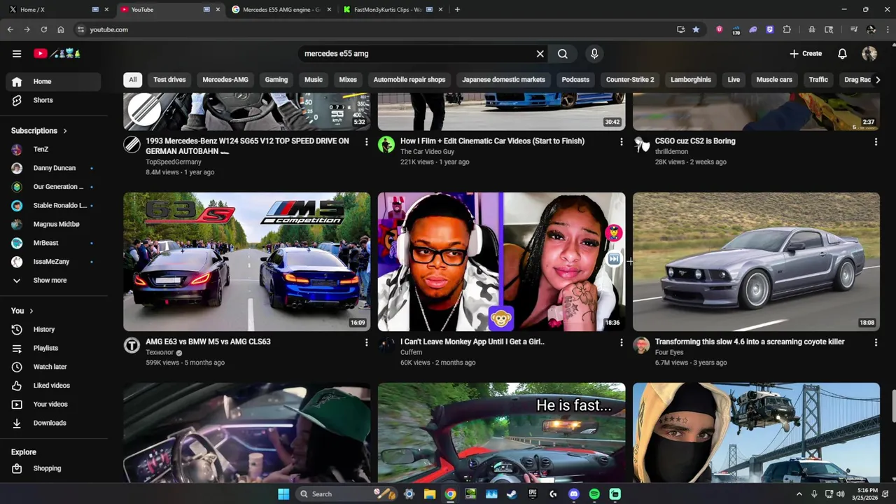Clear the search box text

540,53
